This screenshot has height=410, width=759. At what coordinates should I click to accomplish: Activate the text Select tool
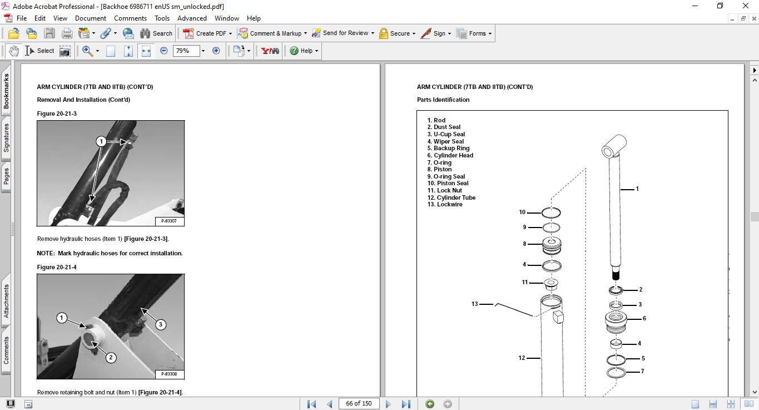pyautogui.click(x=39, y=51)
